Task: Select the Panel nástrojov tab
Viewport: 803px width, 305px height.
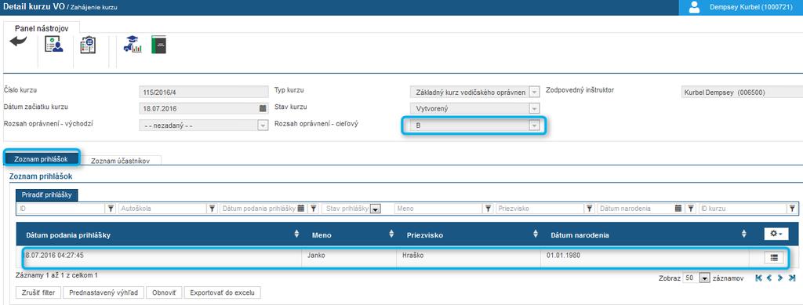Action: [x=42, y=29]
